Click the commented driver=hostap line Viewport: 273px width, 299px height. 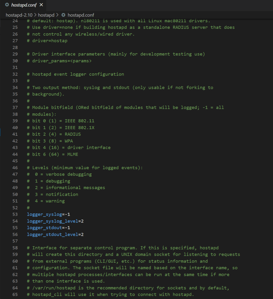point(50,41)
